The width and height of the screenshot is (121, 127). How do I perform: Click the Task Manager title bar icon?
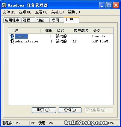[x=4, y=5]
